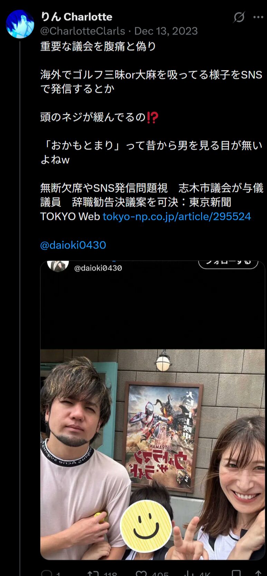Open the attached photo with Ultraman poster
Screen dimensions: 267x576
tap(153, 410)
